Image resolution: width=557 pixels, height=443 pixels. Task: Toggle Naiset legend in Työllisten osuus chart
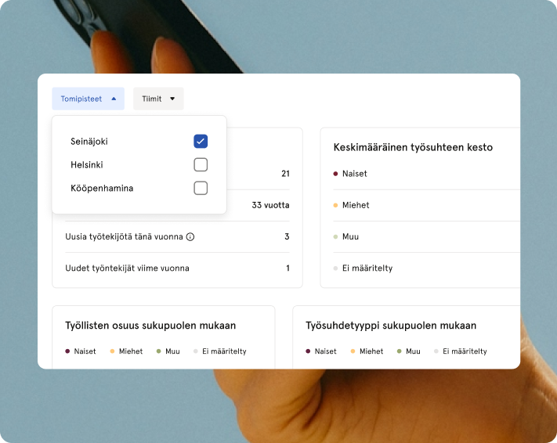tap(80, 351)
